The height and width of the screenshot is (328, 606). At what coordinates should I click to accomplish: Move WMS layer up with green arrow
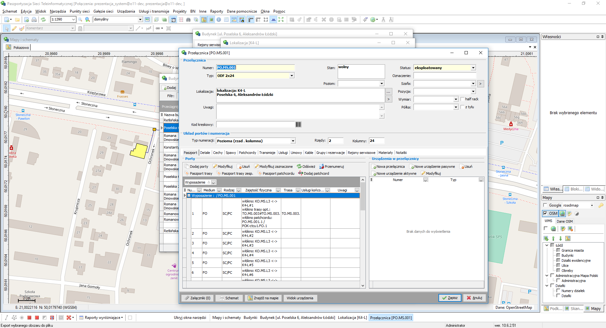(553, 238)
